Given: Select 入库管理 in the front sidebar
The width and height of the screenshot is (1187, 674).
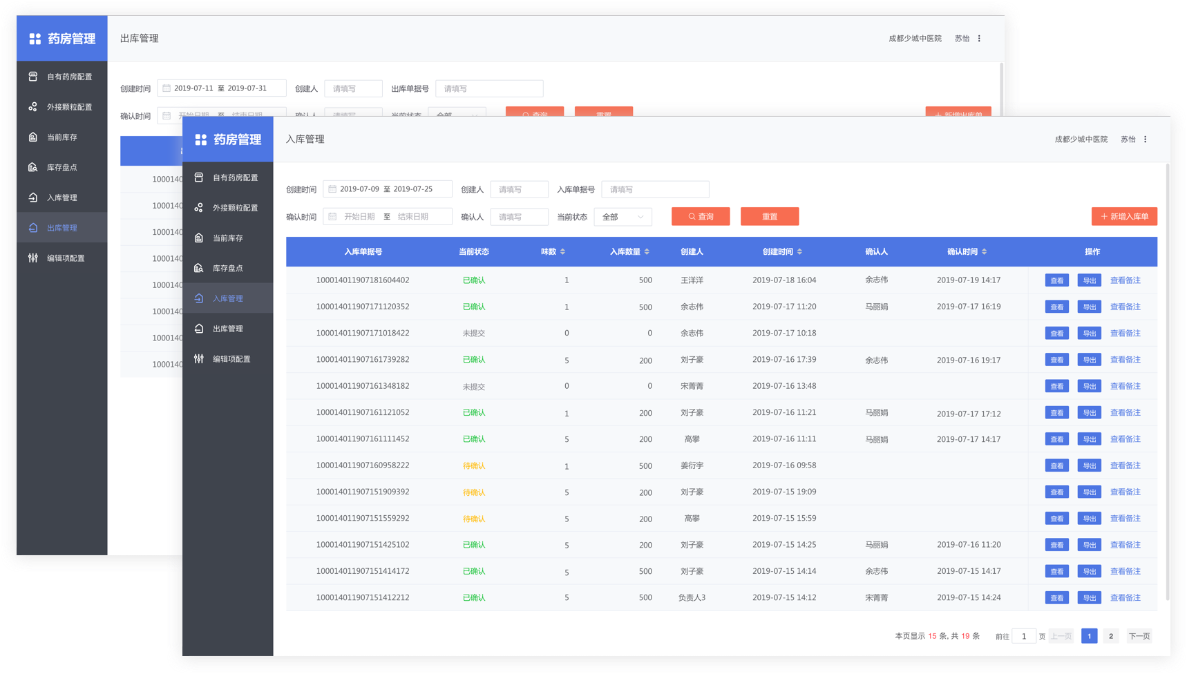Looking at the screenshot, I should tap(227, 298).
